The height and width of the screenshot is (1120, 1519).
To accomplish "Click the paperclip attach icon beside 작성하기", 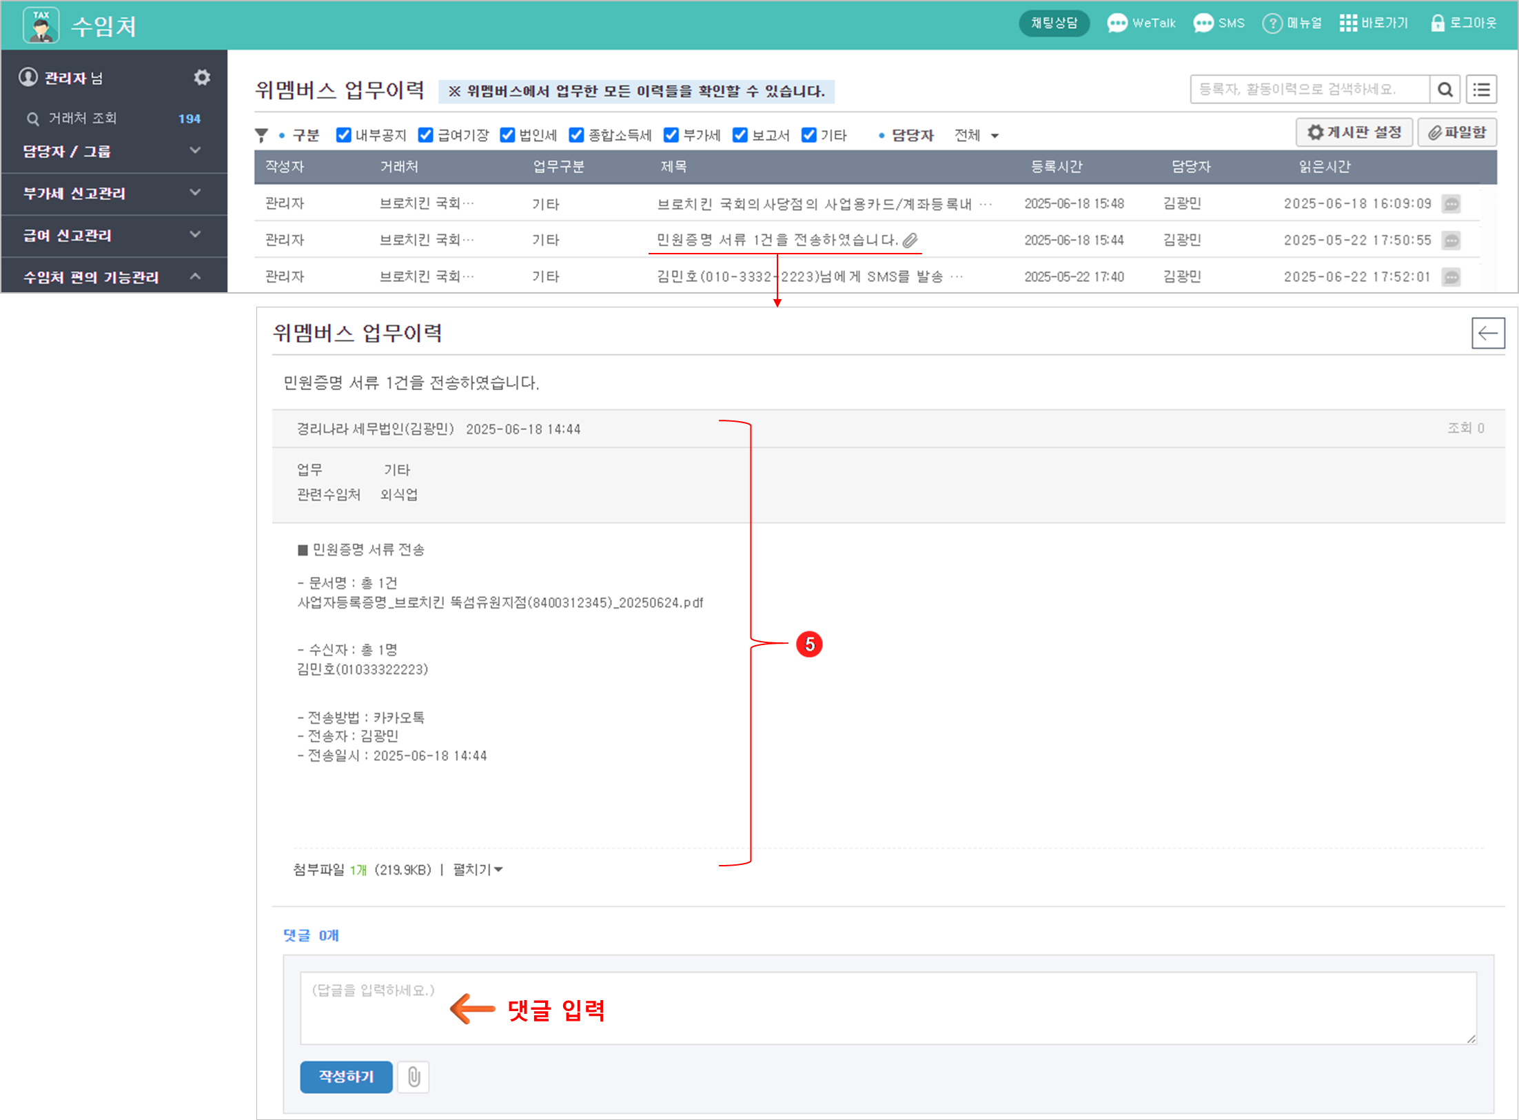I will [x=414, y=1077].
